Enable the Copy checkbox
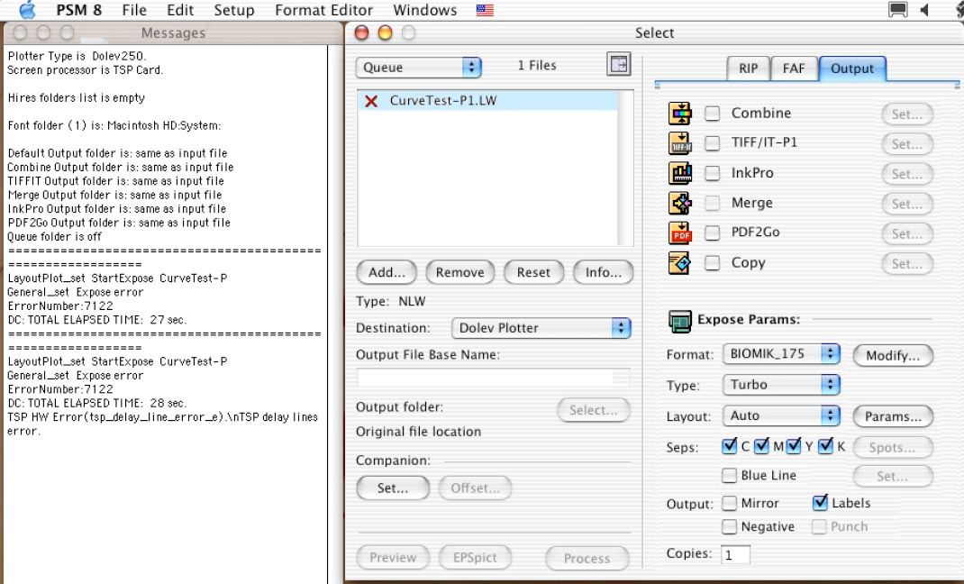The width and height of the screenshot is (964, 584). coord(712,263)
